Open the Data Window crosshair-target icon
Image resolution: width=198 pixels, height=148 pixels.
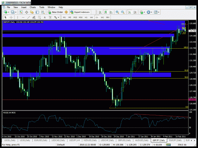[x=27, y=12]
